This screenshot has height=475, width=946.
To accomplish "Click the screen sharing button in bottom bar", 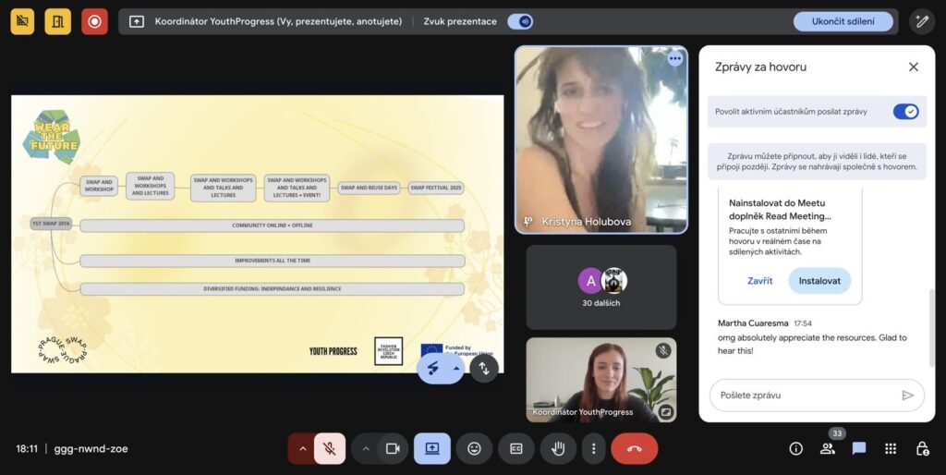I will (431, 449).
